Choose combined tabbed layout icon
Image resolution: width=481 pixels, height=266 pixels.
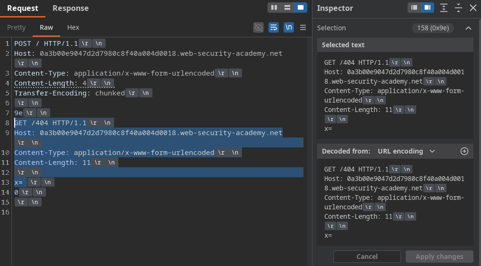(x=301, y=8)
